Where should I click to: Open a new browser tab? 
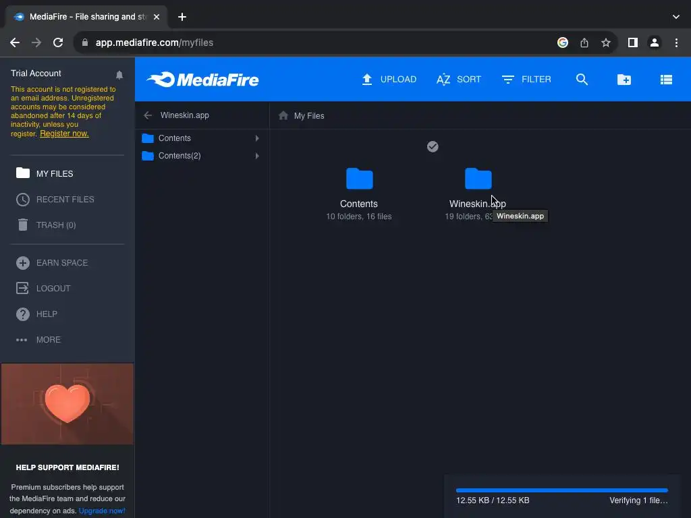tap(182, 17)
